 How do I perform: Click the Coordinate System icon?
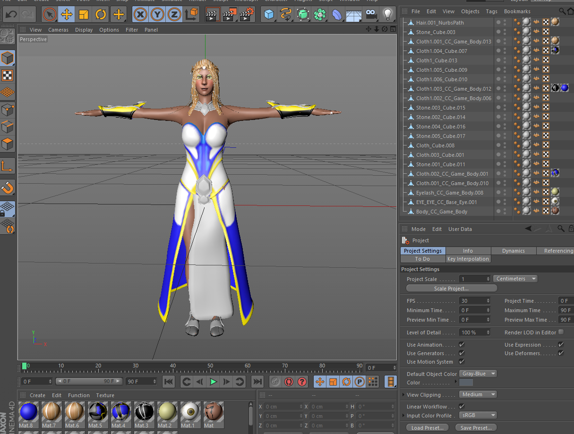point(191,15)
